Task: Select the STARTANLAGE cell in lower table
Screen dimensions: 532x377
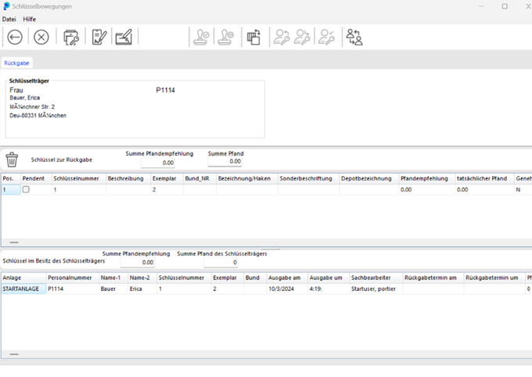Action: 21,289
